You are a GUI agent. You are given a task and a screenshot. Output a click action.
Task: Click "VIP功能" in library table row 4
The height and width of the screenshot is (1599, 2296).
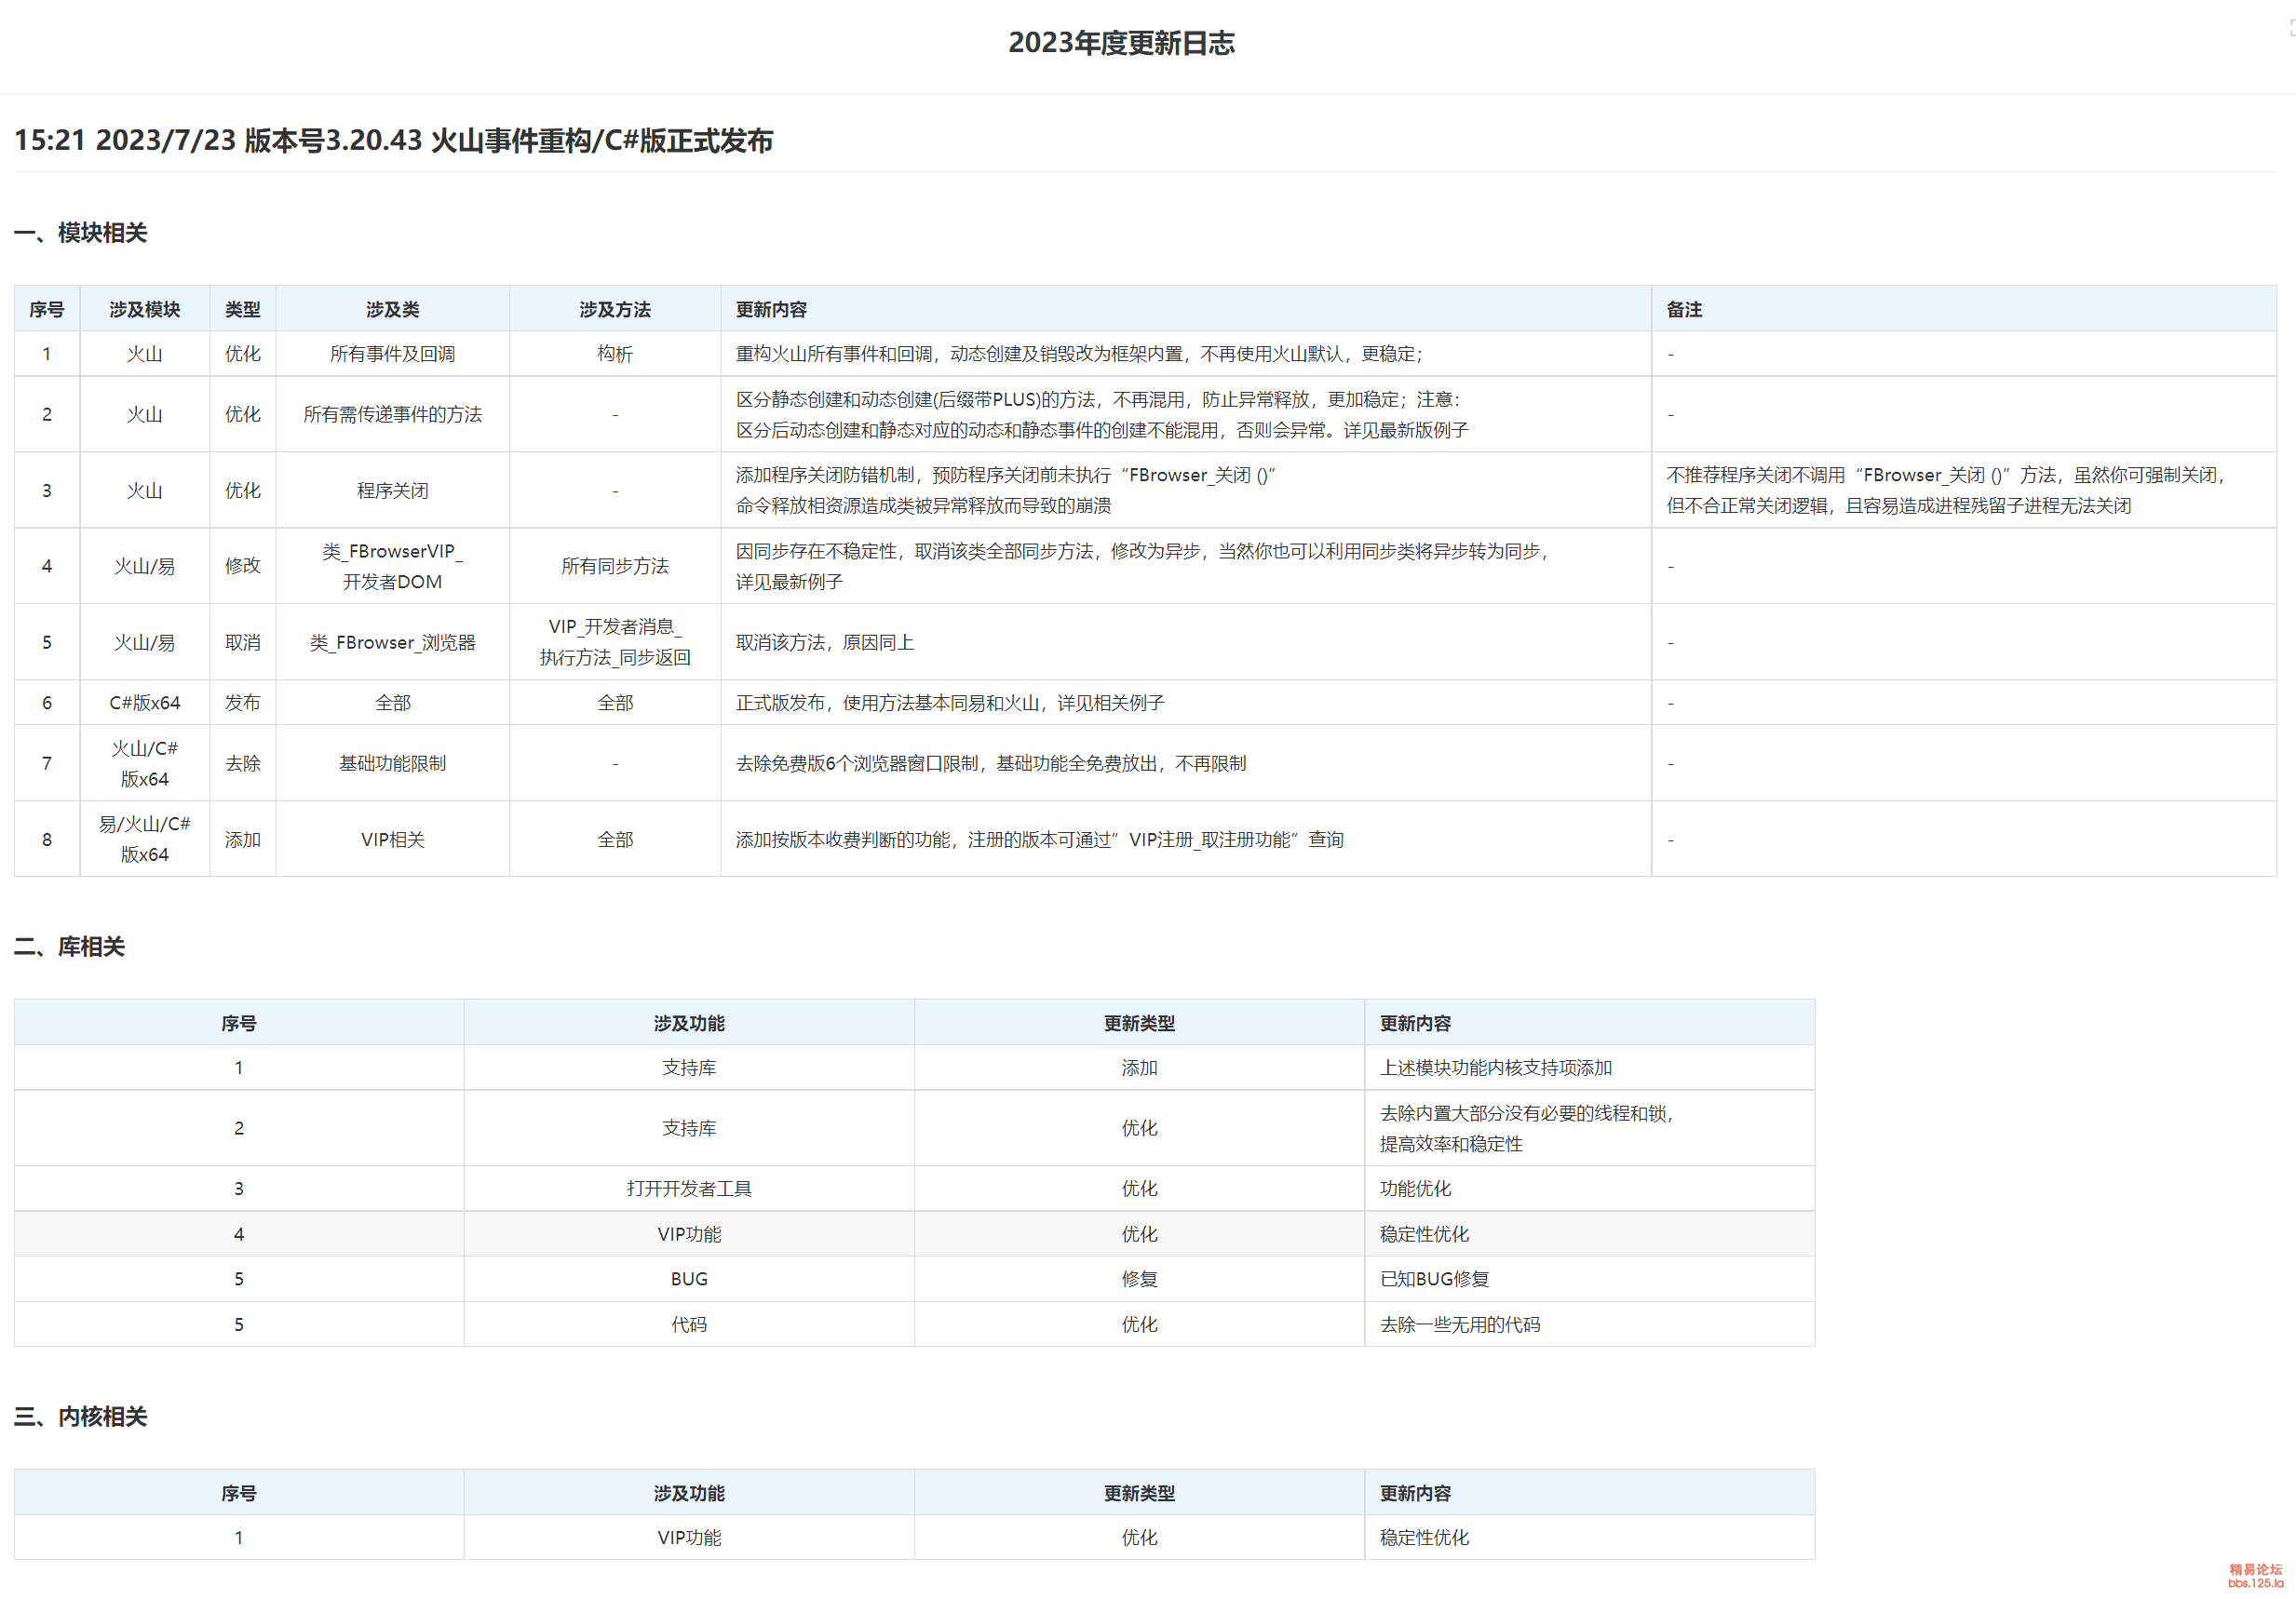coord(689,1234)
